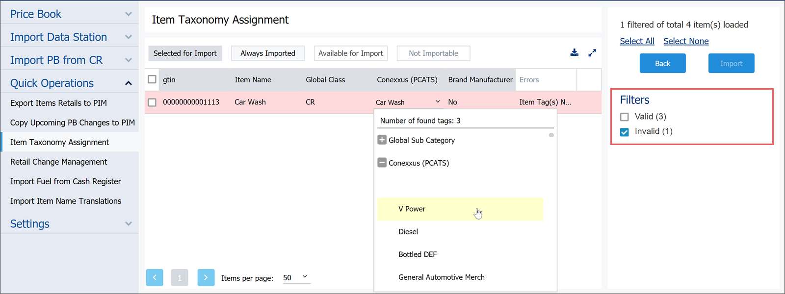
Task: Collapse the Conexxus (PCATS) tag group
Action: point(382,163)
